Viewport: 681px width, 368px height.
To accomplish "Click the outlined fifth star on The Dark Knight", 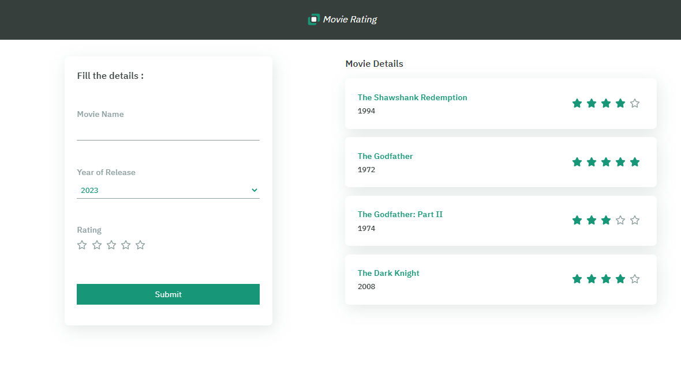I will click(x=635, y=279).
